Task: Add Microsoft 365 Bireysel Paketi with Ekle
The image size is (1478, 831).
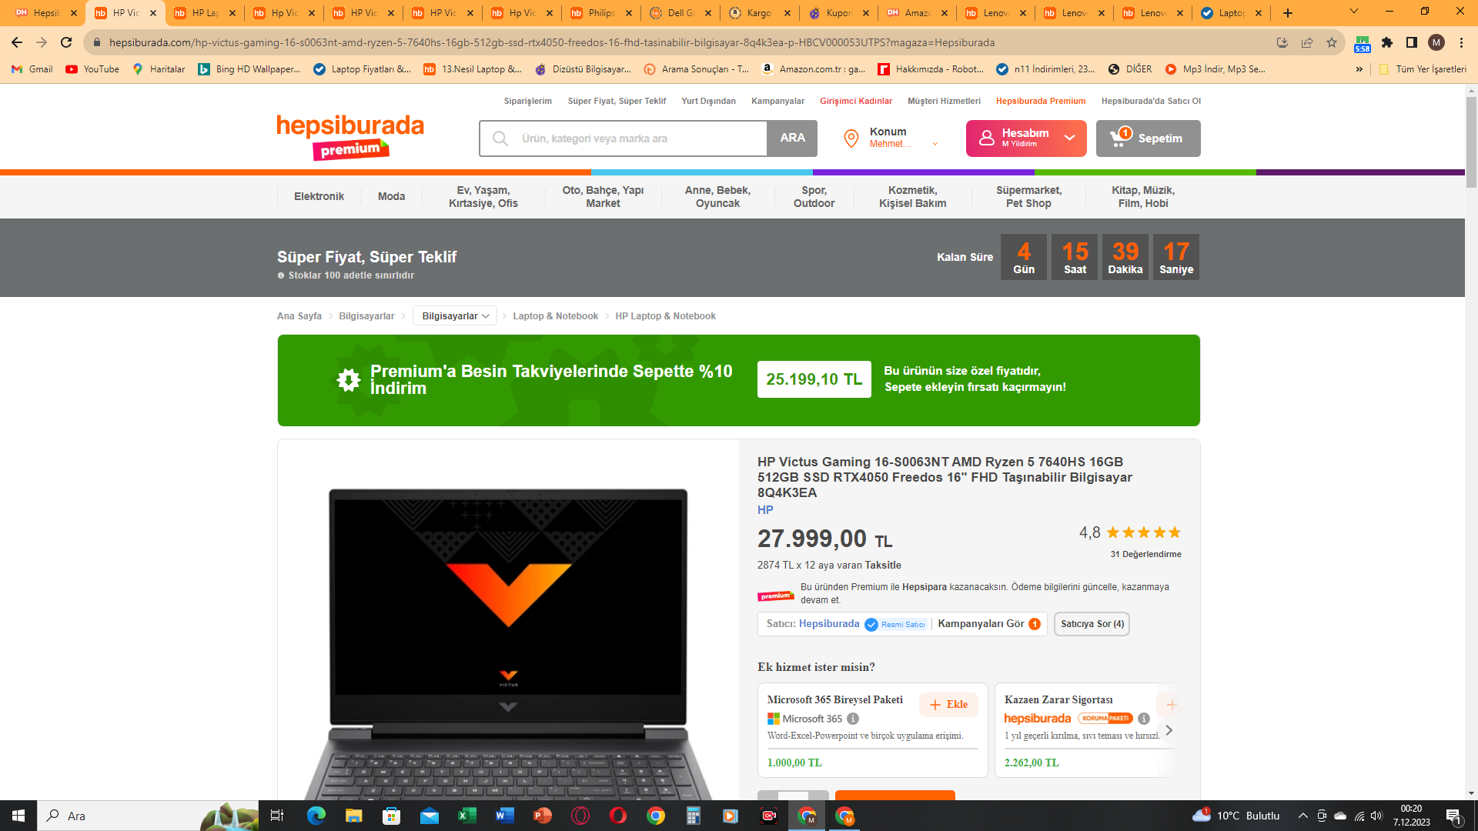Action: point(948,704)
